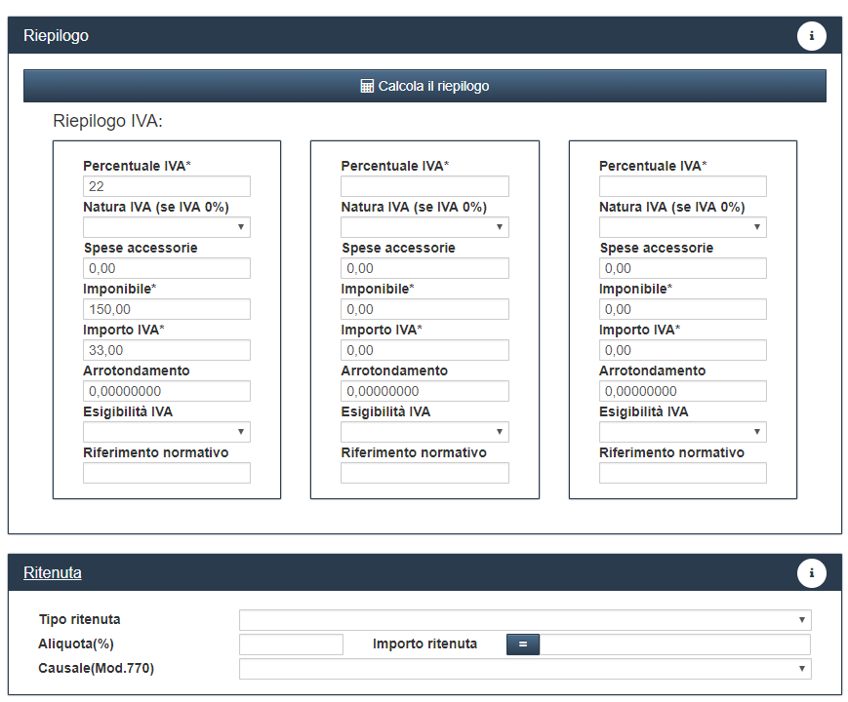
Task: Click the Calcola il riepilogo button
Action: (424, 86)
